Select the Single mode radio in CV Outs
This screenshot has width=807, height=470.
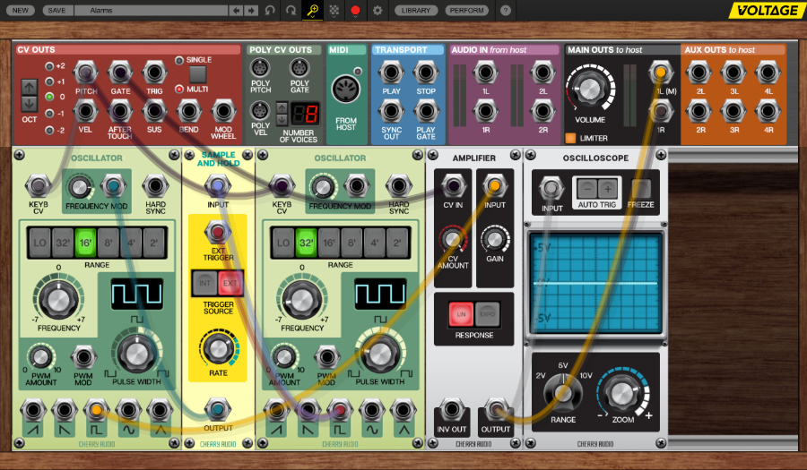[x=179, y=60]
